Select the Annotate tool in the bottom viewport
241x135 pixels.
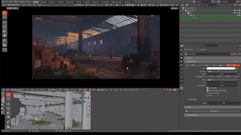click(x=8, y=122)
